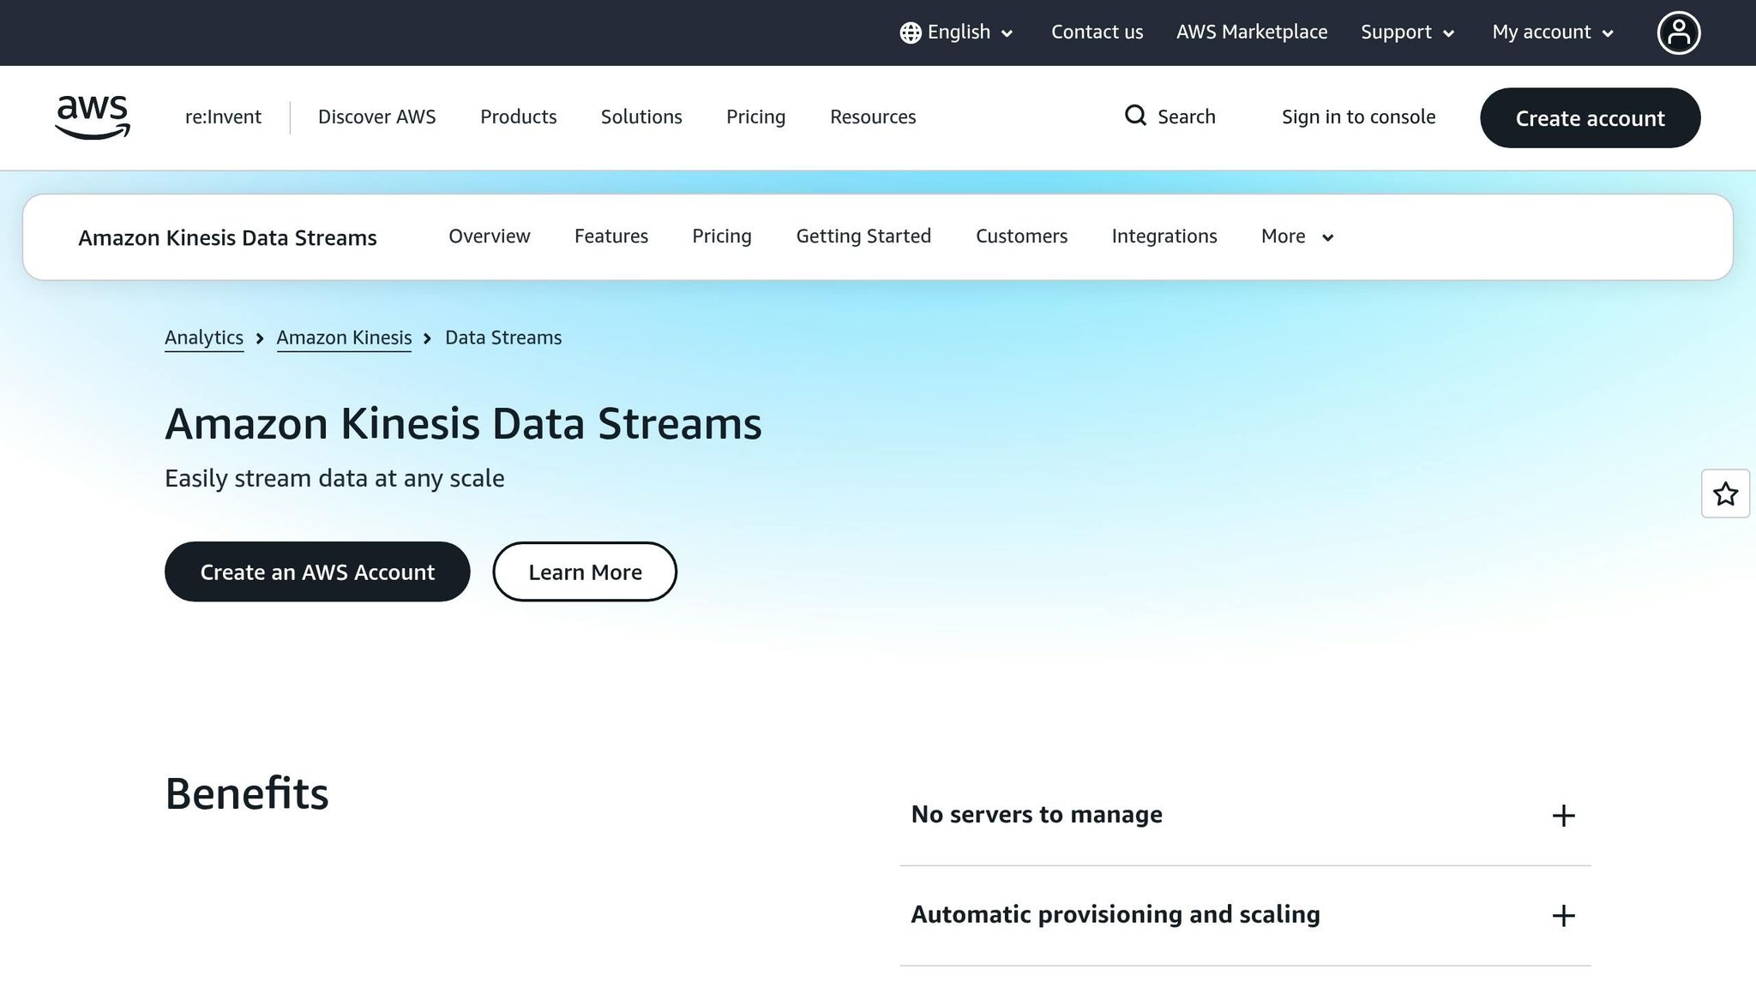Open the Integrations tab

tap(1164, 236)
